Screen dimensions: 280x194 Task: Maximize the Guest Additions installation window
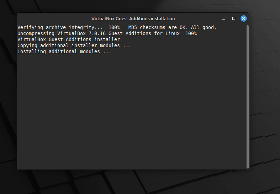(x=234, y=18)
